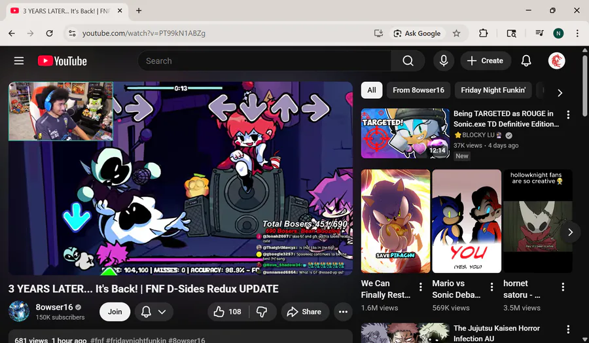Share this video
This screenshot has width=589, height=343.
[x=305, y=312]
